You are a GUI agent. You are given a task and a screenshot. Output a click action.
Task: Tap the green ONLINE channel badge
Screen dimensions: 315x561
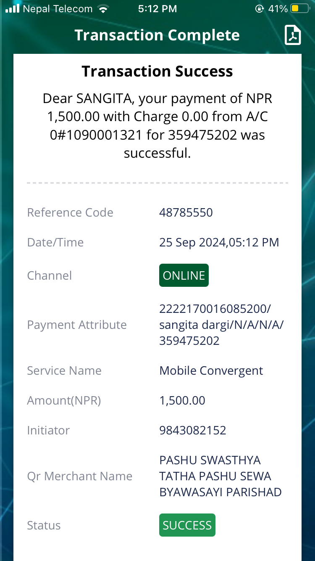click(x=184, y=275)
